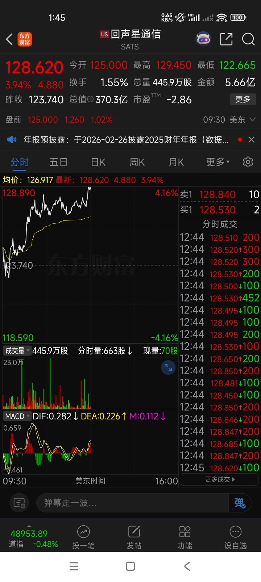Tap 发帖 compose icon

tap(134, 532)
